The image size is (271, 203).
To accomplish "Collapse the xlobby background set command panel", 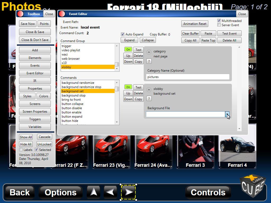I will [x=149, y=90].
